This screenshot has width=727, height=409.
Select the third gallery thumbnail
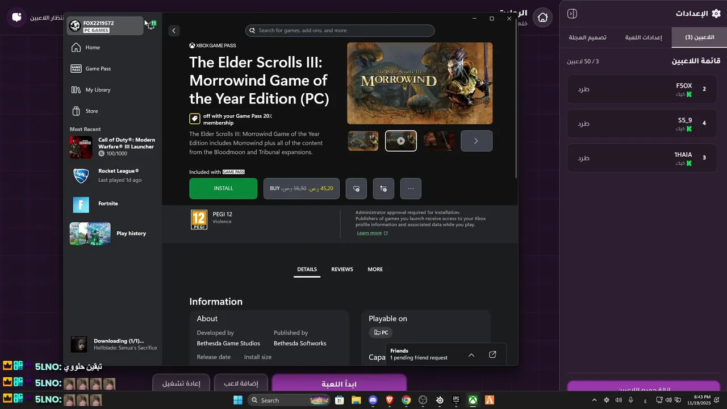coord(439,141)
